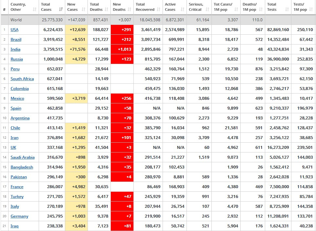Image resolution: width=316 pixels, height=231 pixels.
Task: Open the Iraq country link
Action: [14, 226]
